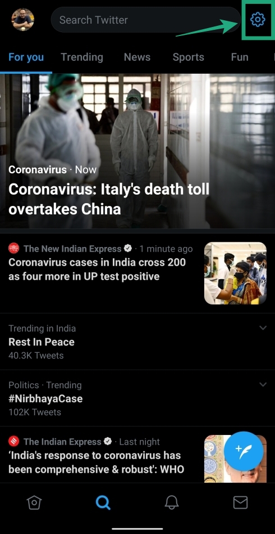Go to the Home tab icon

tap(34, 502)
